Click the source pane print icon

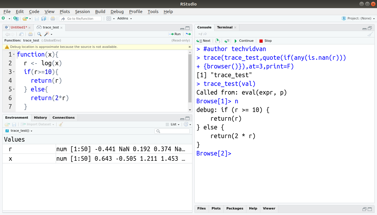click(x=30, y=34)
